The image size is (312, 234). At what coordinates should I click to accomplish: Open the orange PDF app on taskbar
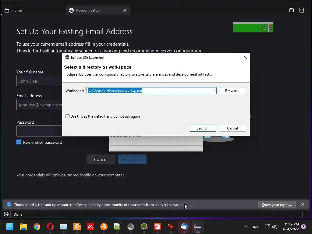[77, 227]
